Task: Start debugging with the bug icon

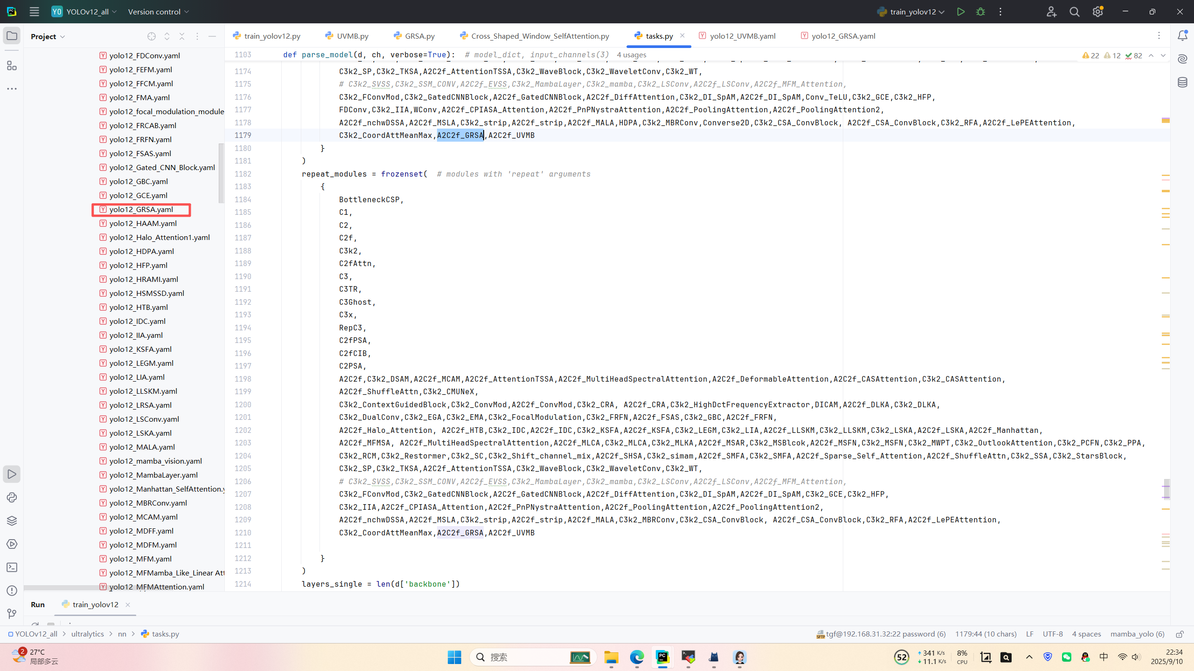Action: point(980,12)
